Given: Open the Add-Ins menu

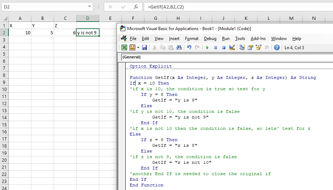Looking at the screenshot, I should pos(258,39).
